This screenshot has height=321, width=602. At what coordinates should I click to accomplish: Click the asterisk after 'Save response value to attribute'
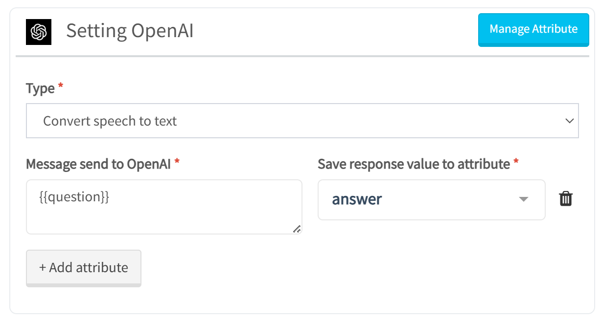pos(516,161)
